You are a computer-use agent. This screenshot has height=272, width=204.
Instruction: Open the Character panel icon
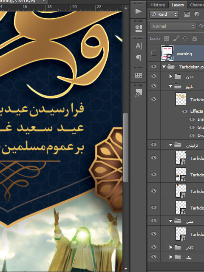coord(139,46)
